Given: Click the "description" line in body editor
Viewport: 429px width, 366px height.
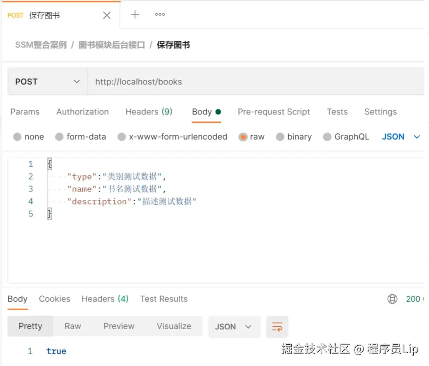Looking at the screenshot, I should click(132, 201).
